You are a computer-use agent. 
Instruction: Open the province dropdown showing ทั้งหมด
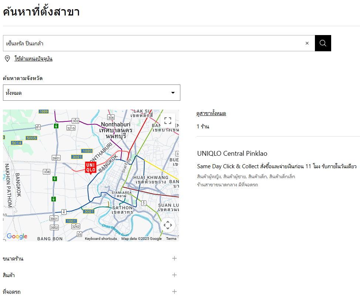click(91, 93)
